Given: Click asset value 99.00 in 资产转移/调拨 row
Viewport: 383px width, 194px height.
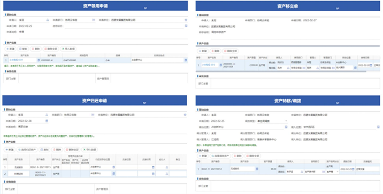Looking at the screenshot, I should 273,169.
